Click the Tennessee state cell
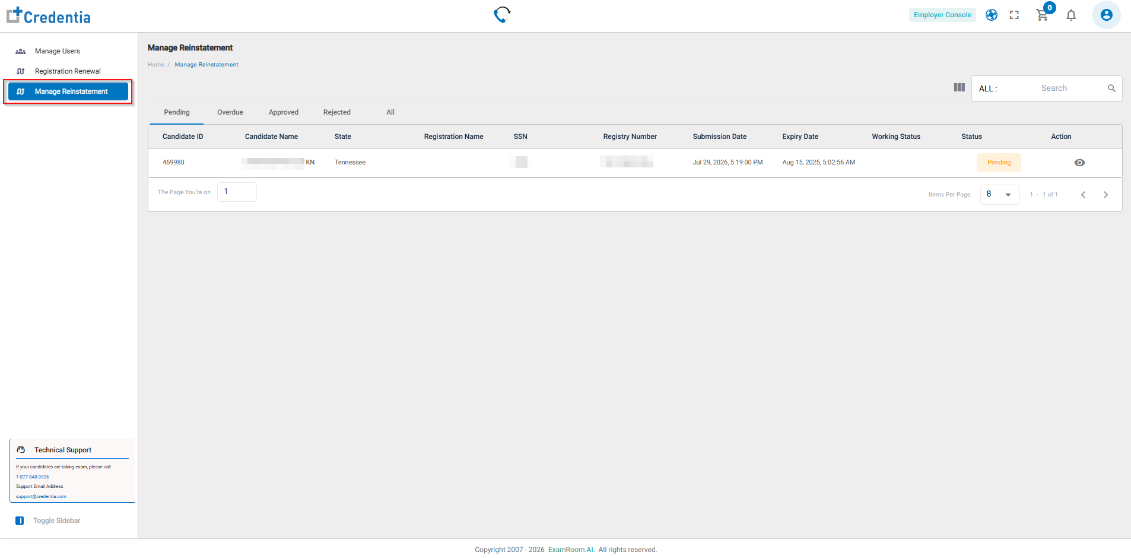The width and height of the screenshot is (1131, 558). point(350,163)
